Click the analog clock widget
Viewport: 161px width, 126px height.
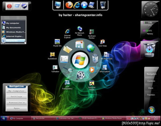[x=151, y=10]
